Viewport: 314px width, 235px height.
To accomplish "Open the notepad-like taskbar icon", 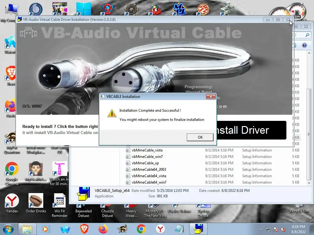I will tap(179, 229).
